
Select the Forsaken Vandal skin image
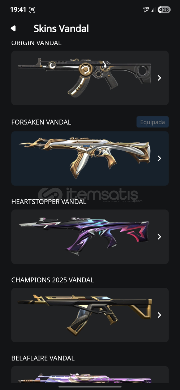[85, 158]
